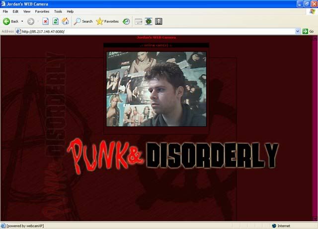Open the File menu
Image resolution: width=318 pixels, height=229 pixels.
tap(5, 11)
